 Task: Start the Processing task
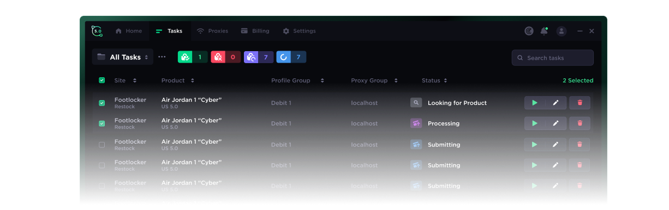point(535,123)
